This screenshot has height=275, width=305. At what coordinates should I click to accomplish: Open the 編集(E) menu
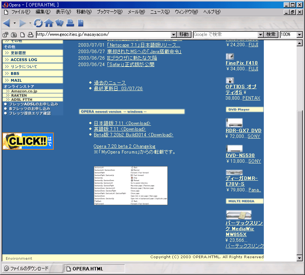[43, 12]
